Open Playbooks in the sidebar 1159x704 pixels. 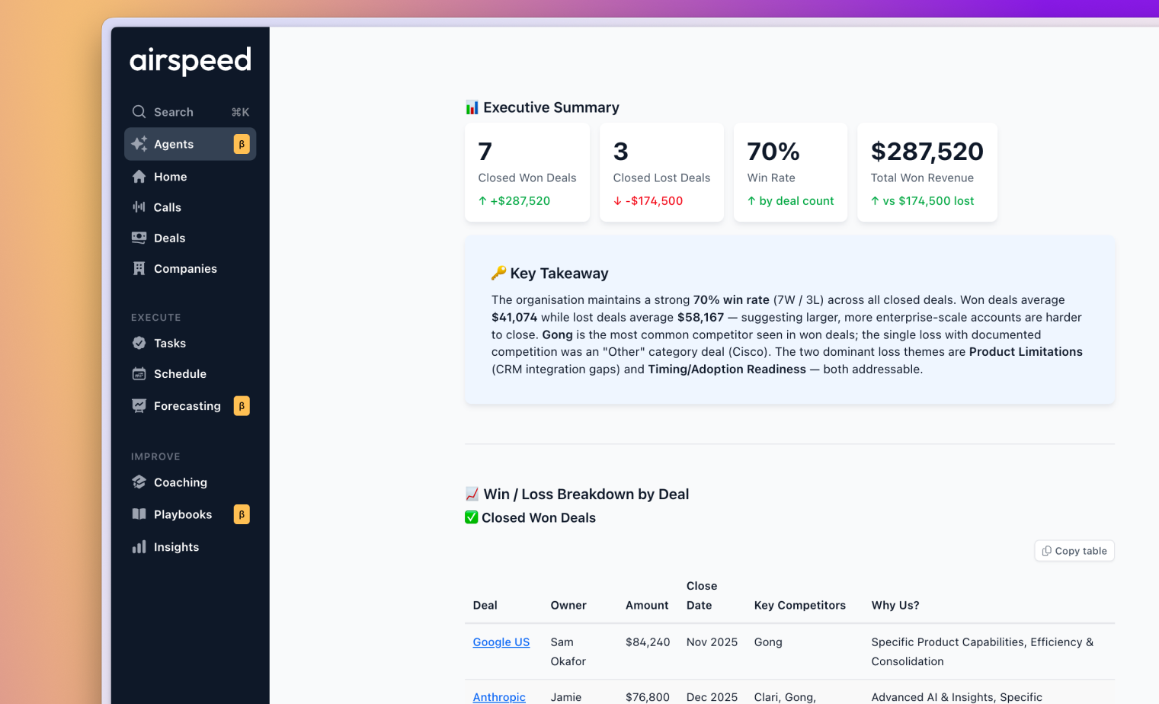pos(190,514)
